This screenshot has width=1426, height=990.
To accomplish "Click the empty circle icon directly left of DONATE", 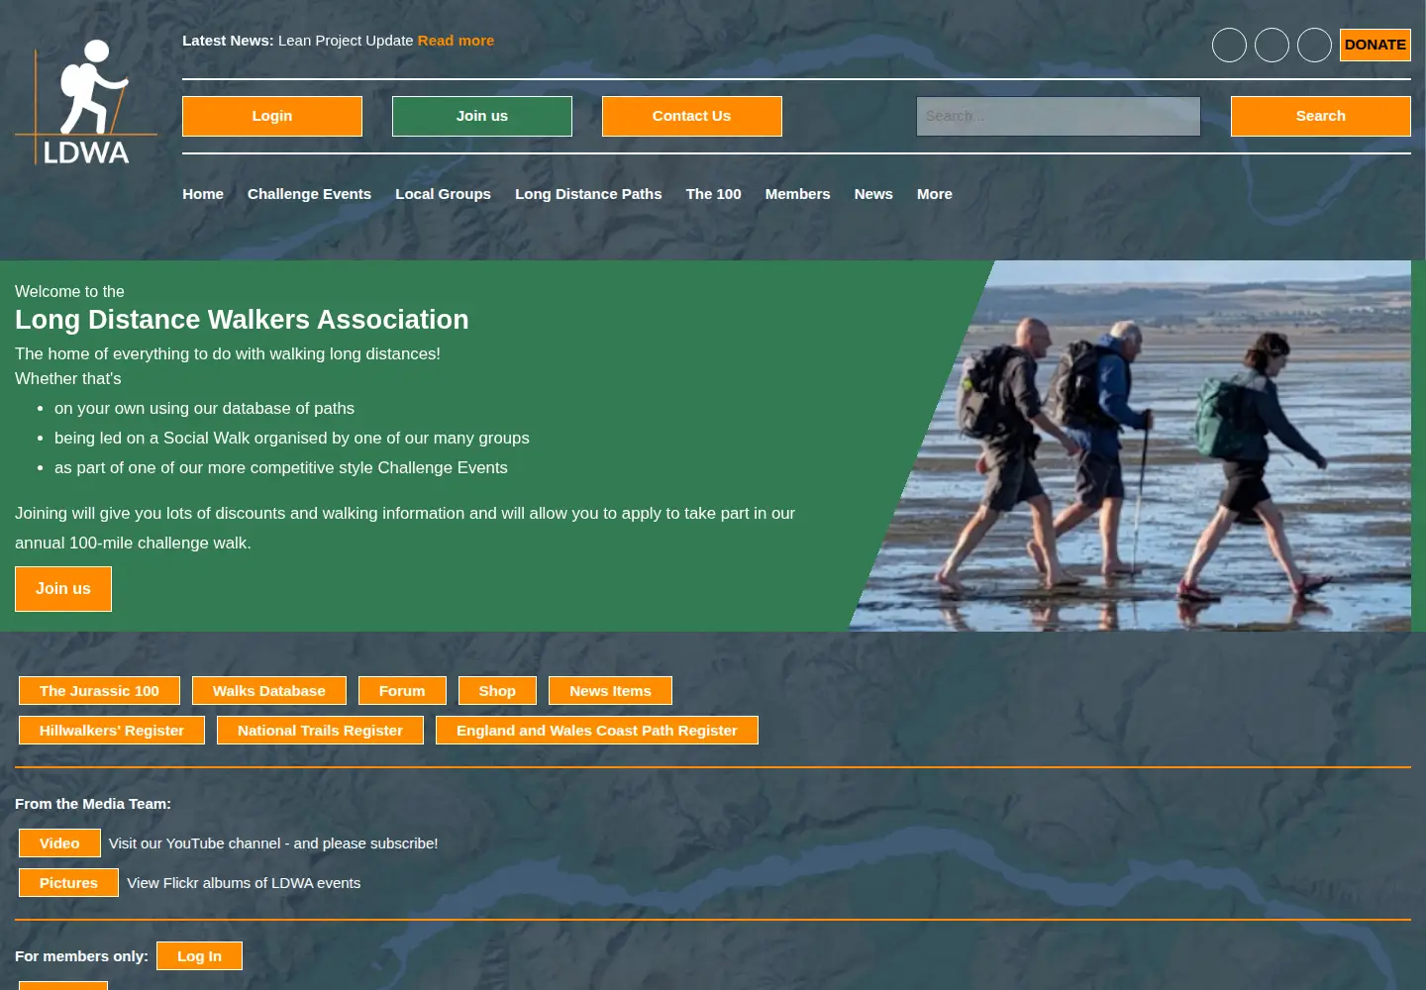I will [x=1314, y=45].
